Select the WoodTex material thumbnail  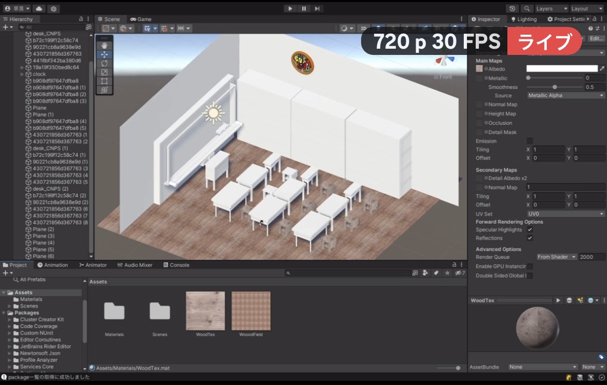pyautogui.click(x=205, y=311)
